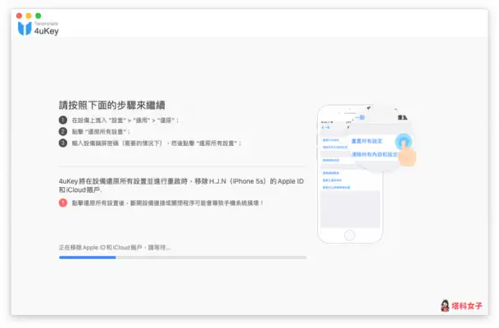Click step 3 text about 鎖屏密碼
Screen dimensions: 499x328
(157, 143)
